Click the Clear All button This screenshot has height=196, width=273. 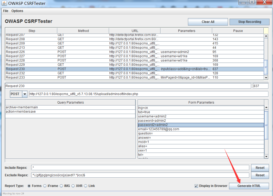coord(208,22)
